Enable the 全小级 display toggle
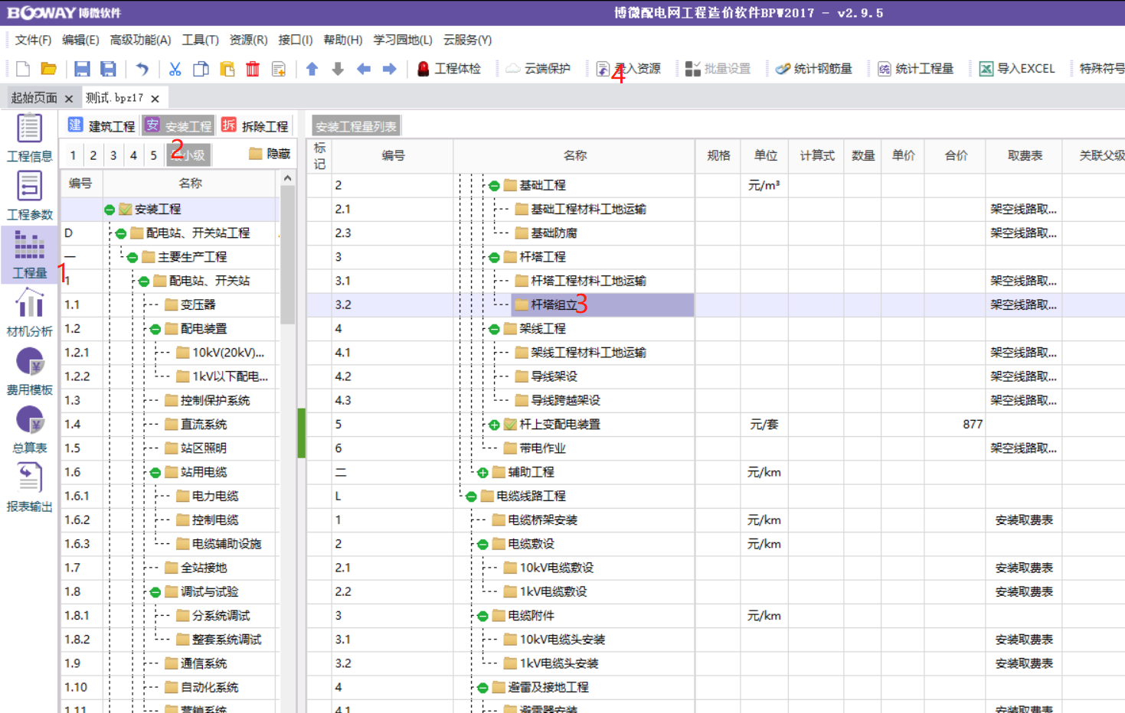This screenshot has width=1125, height=713. 188,154
